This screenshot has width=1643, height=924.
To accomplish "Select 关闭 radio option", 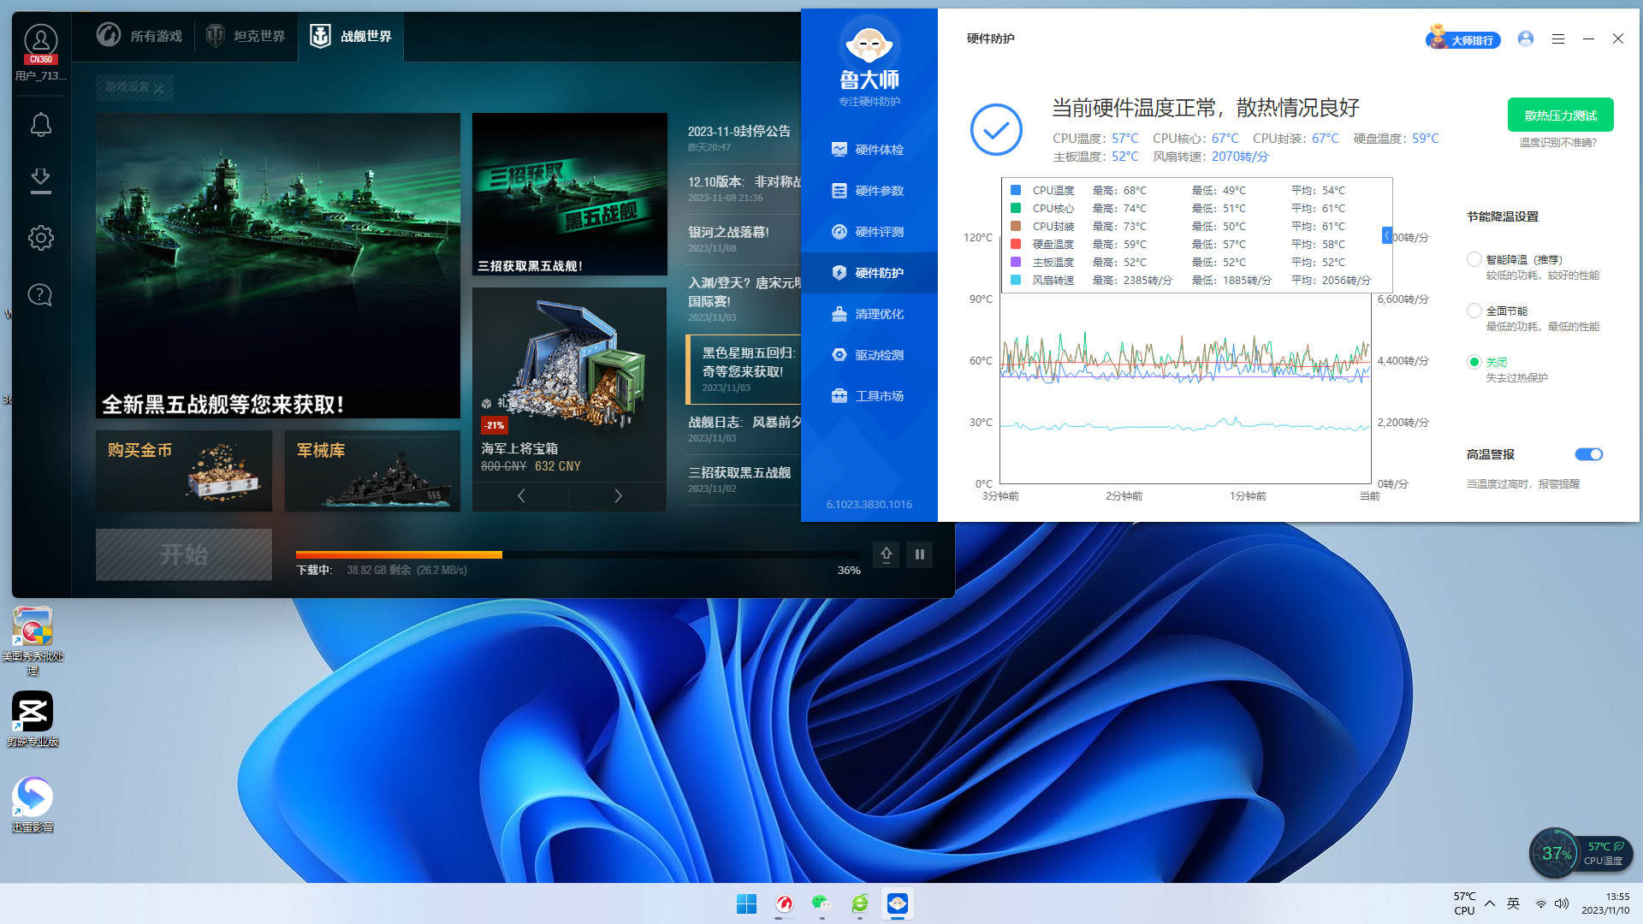I will coord(1474,362).
